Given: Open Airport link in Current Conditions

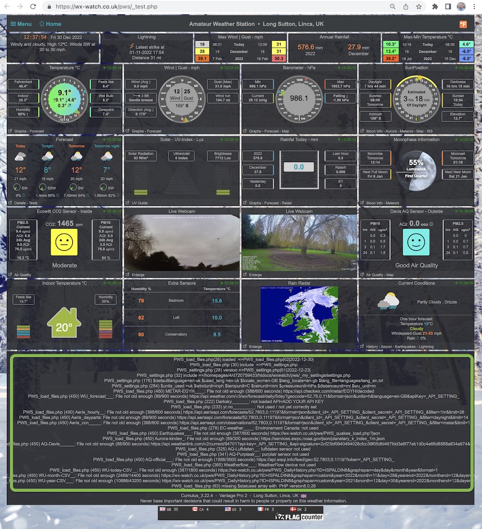Looking at the screenshot, I should (x=387, y=347).
